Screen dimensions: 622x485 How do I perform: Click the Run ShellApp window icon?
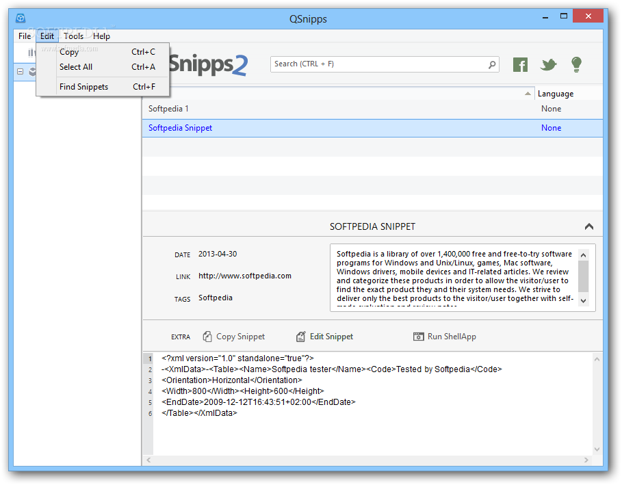[418, 337]
